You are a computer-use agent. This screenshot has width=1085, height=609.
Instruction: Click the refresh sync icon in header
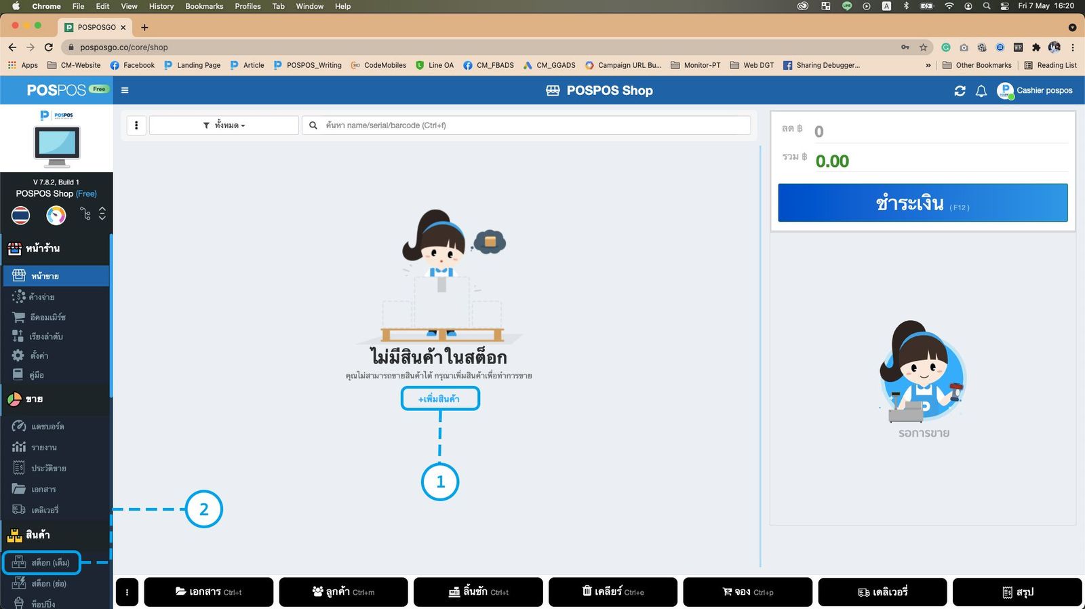960,91
